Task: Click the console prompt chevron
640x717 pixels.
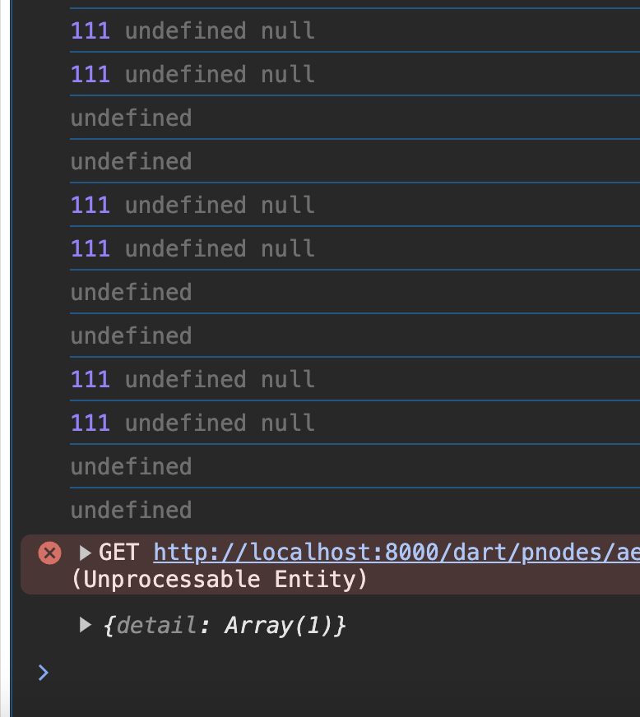Action: (x=44, y=673)
